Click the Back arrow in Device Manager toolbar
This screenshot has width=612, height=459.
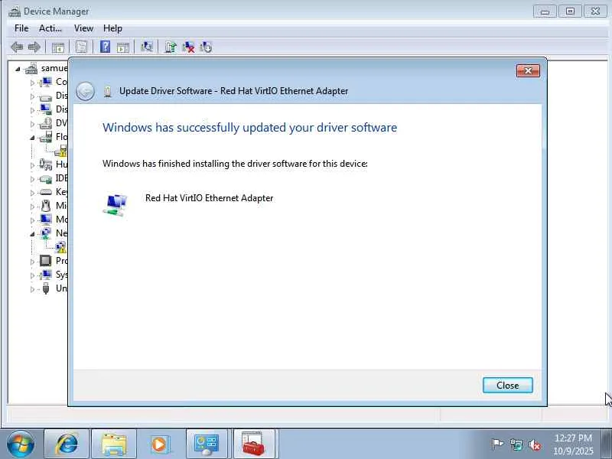click(17, 47)
